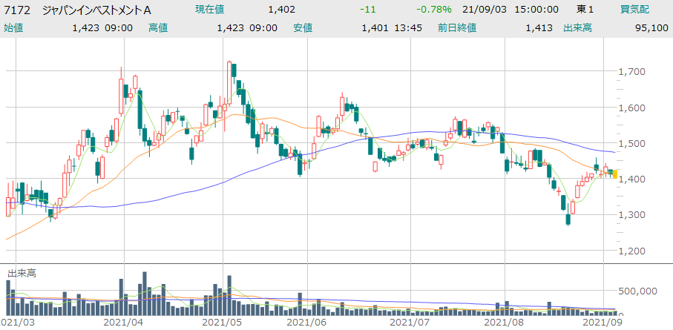Click the 安値 label
Screen dimensions: 673x330
(303, 27)
